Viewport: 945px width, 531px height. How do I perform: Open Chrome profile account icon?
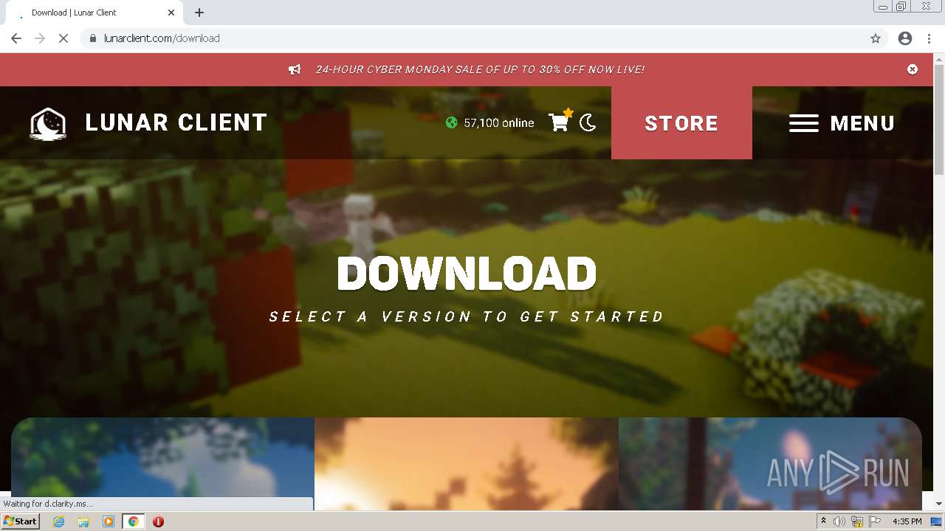point(905,38)
